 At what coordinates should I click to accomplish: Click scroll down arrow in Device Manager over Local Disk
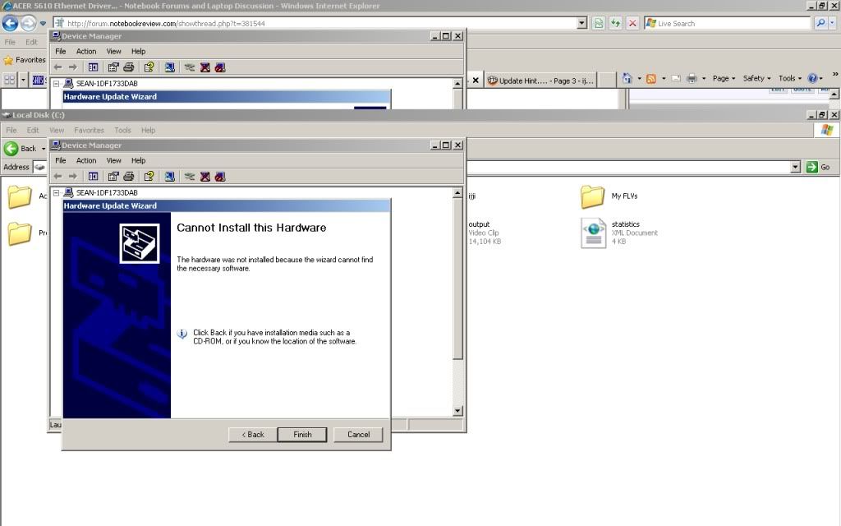click(457, 411)
